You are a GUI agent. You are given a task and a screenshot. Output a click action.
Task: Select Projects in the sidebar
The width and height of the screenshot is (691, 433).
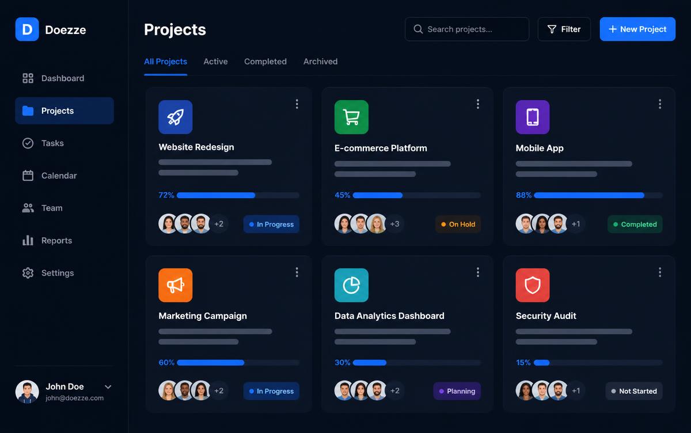(x=64, y=111)
